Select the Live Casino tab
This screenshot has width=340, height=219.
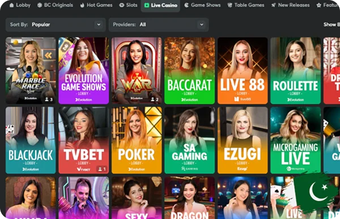[x=161, y=5]
